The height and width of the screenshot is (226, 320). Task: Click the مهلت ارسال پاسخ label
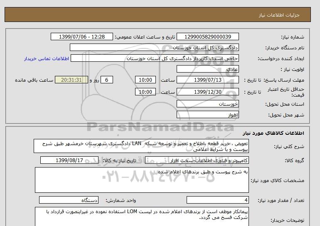point(284,80)
